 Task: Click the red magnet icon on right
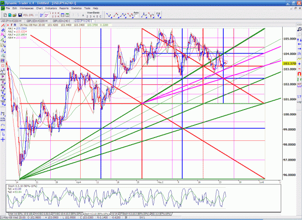(299, 74)
